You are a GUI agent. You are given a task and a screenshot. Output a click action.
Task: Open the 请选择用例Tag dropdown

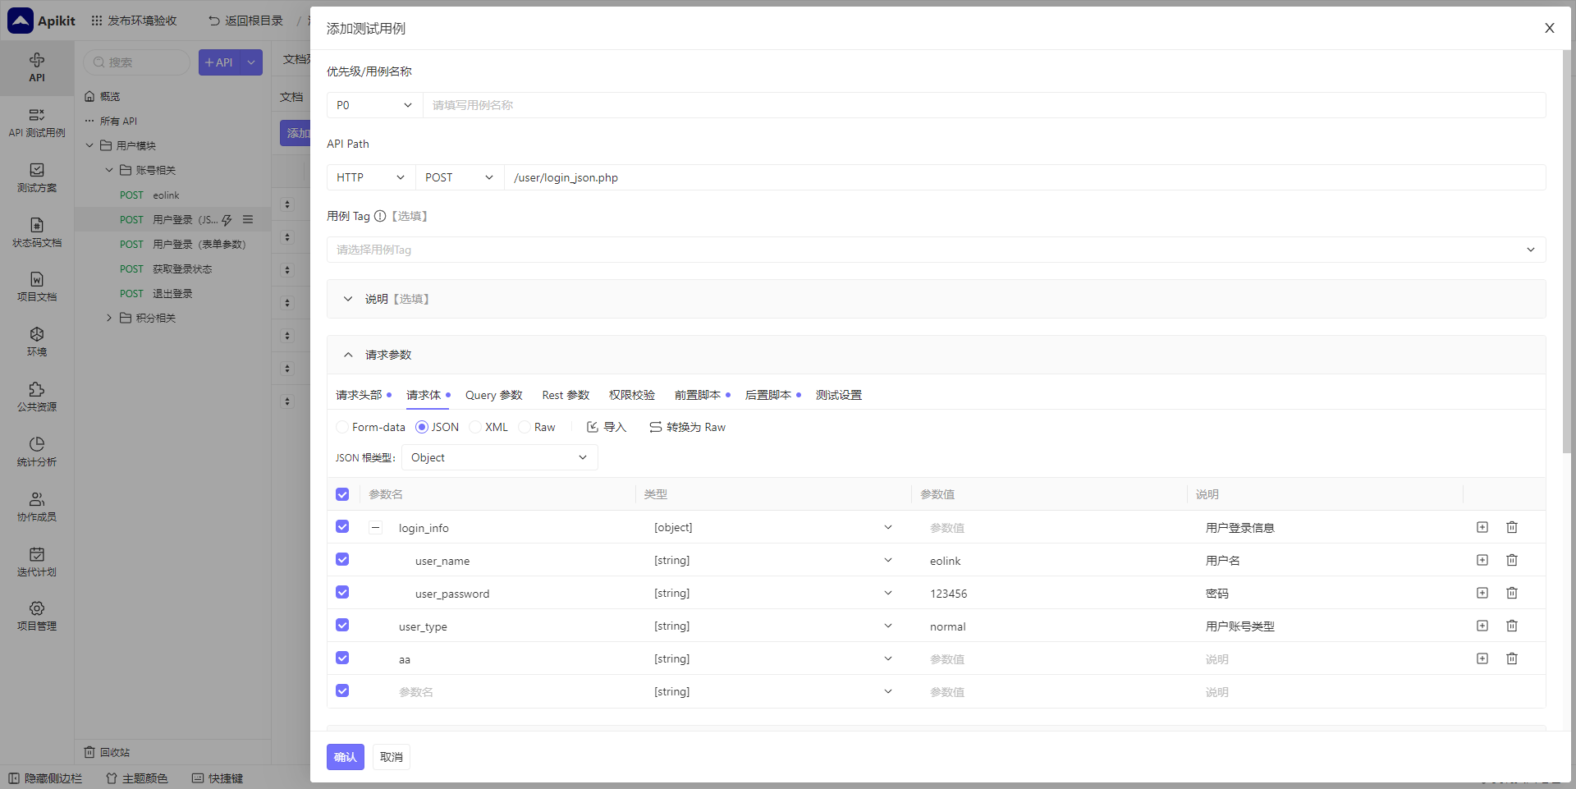pyautogui.click(x=936, y=250)
